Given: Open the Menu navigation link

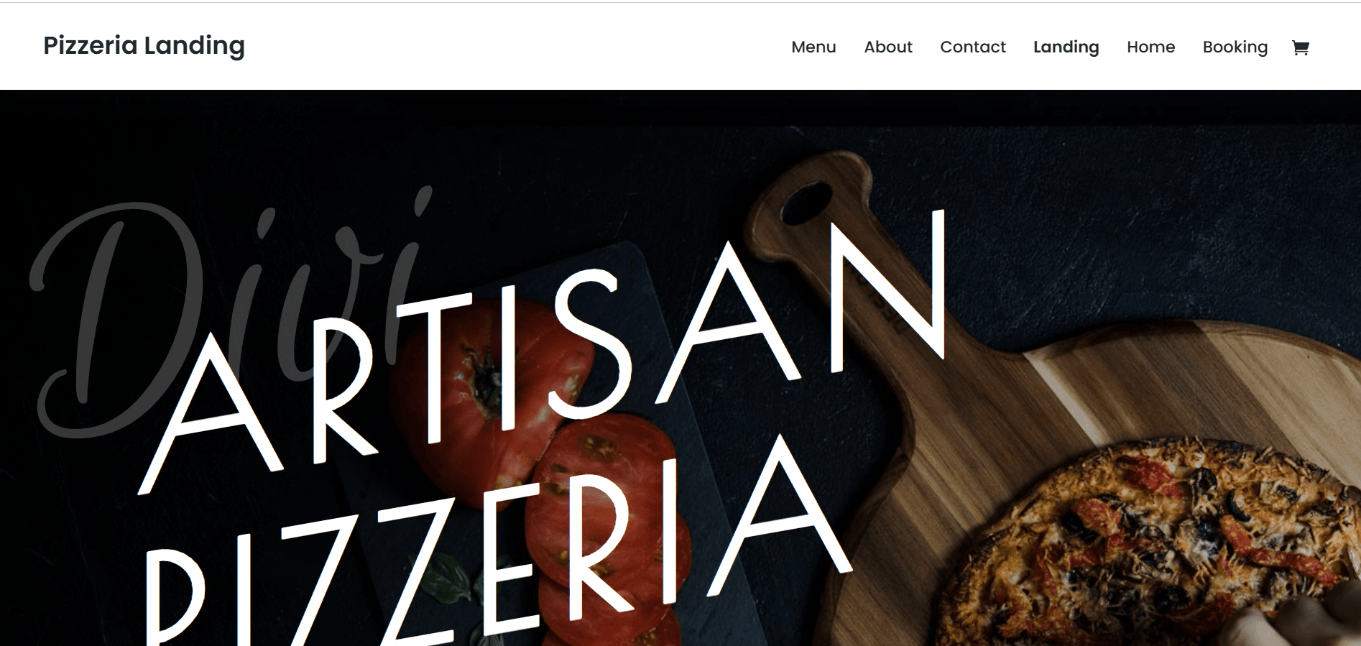Looking at the screenshot, I should point(813,47).
